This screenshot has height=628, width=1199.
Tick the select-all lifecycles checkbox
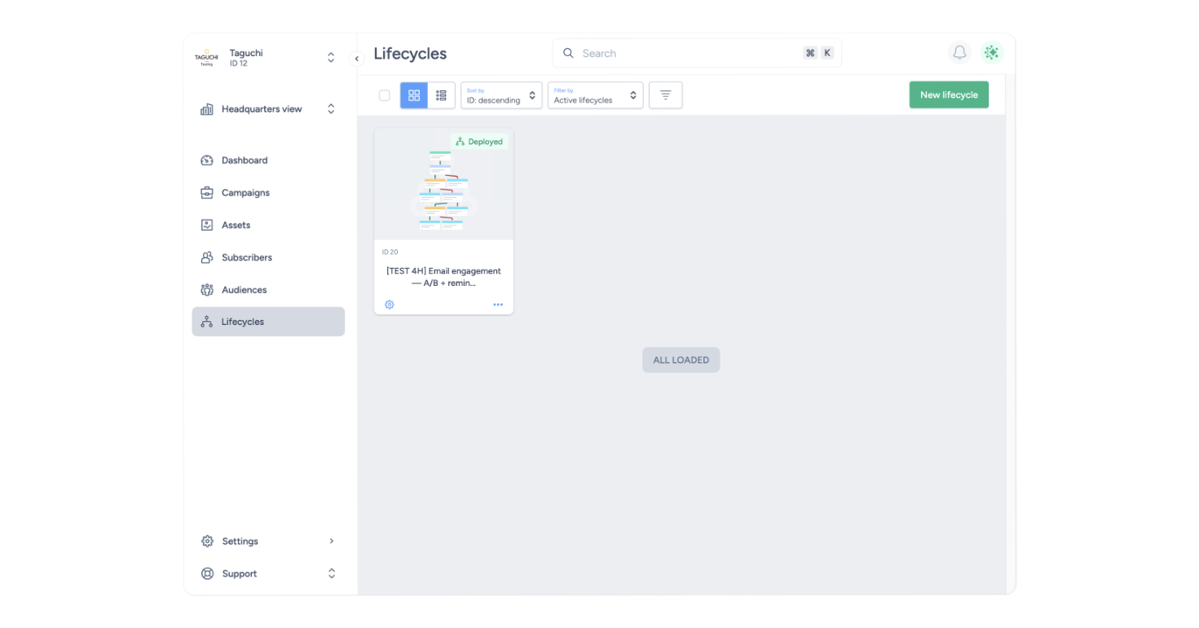point(385,95)
